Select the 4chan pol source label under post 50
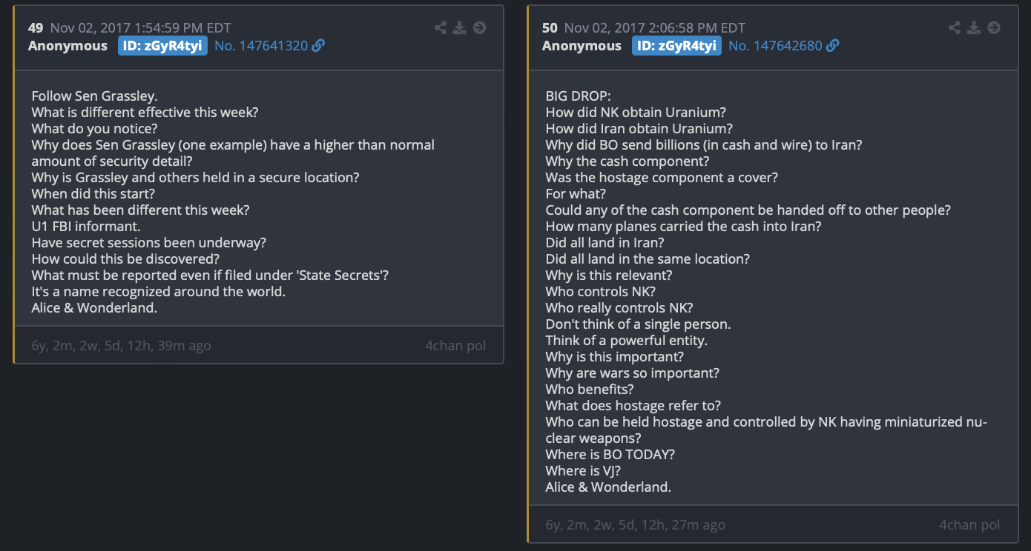This screenshot has width=1031, height=551. [969, 525]
